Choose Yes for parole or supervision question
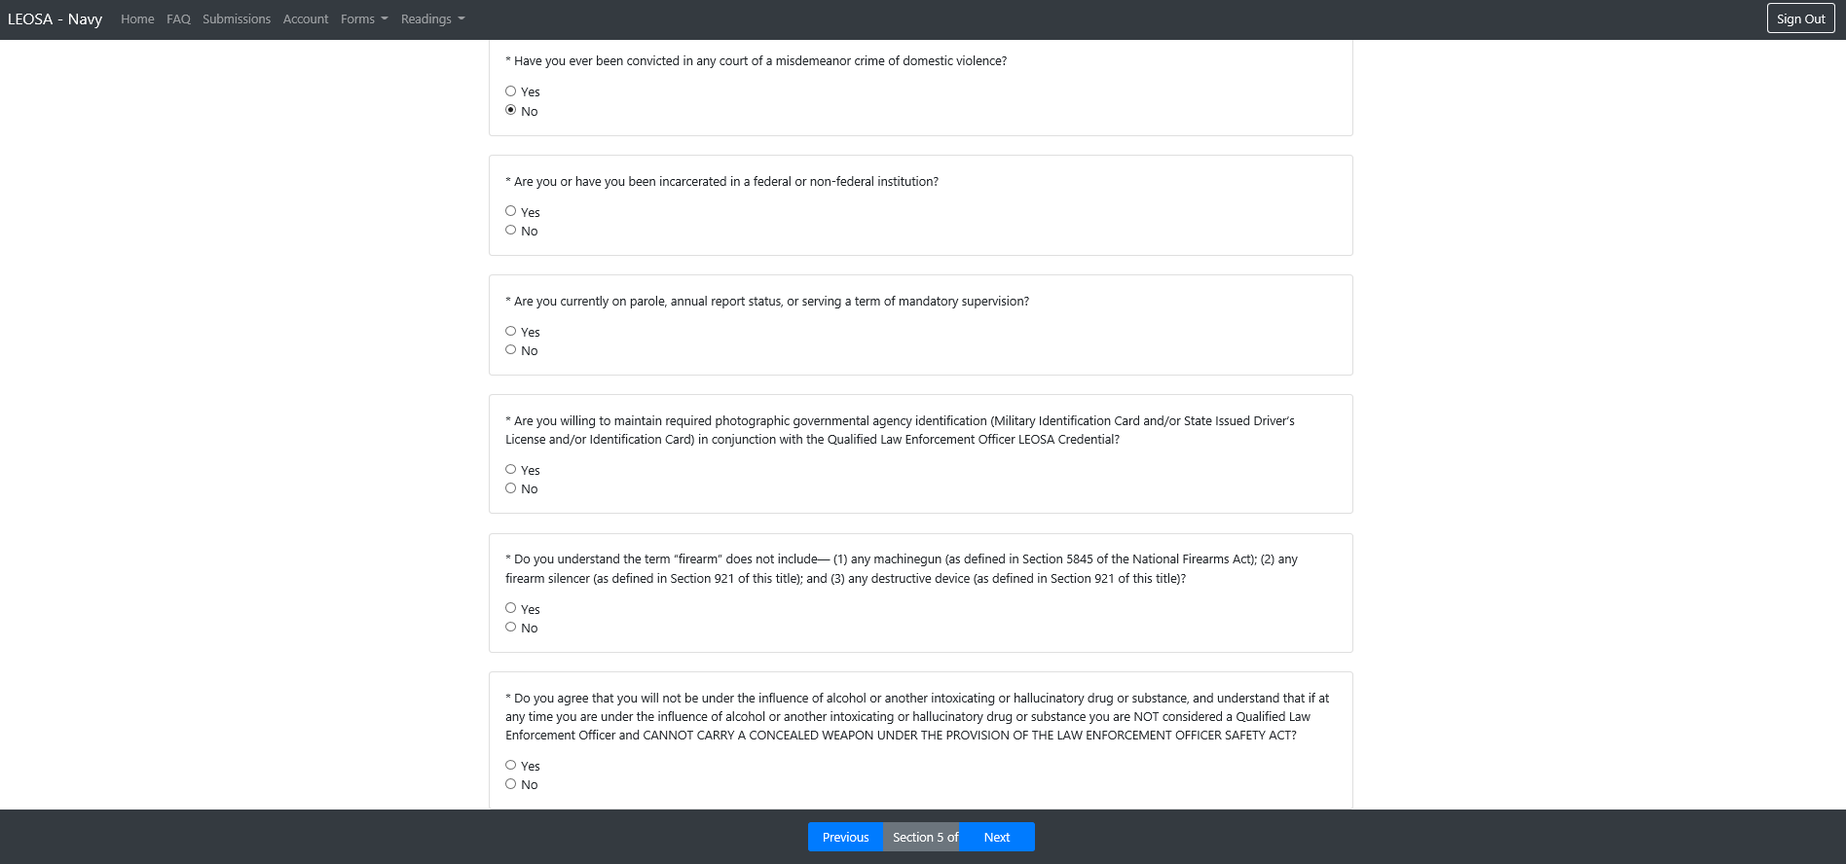1846x864 pixels. coord(510,332)
